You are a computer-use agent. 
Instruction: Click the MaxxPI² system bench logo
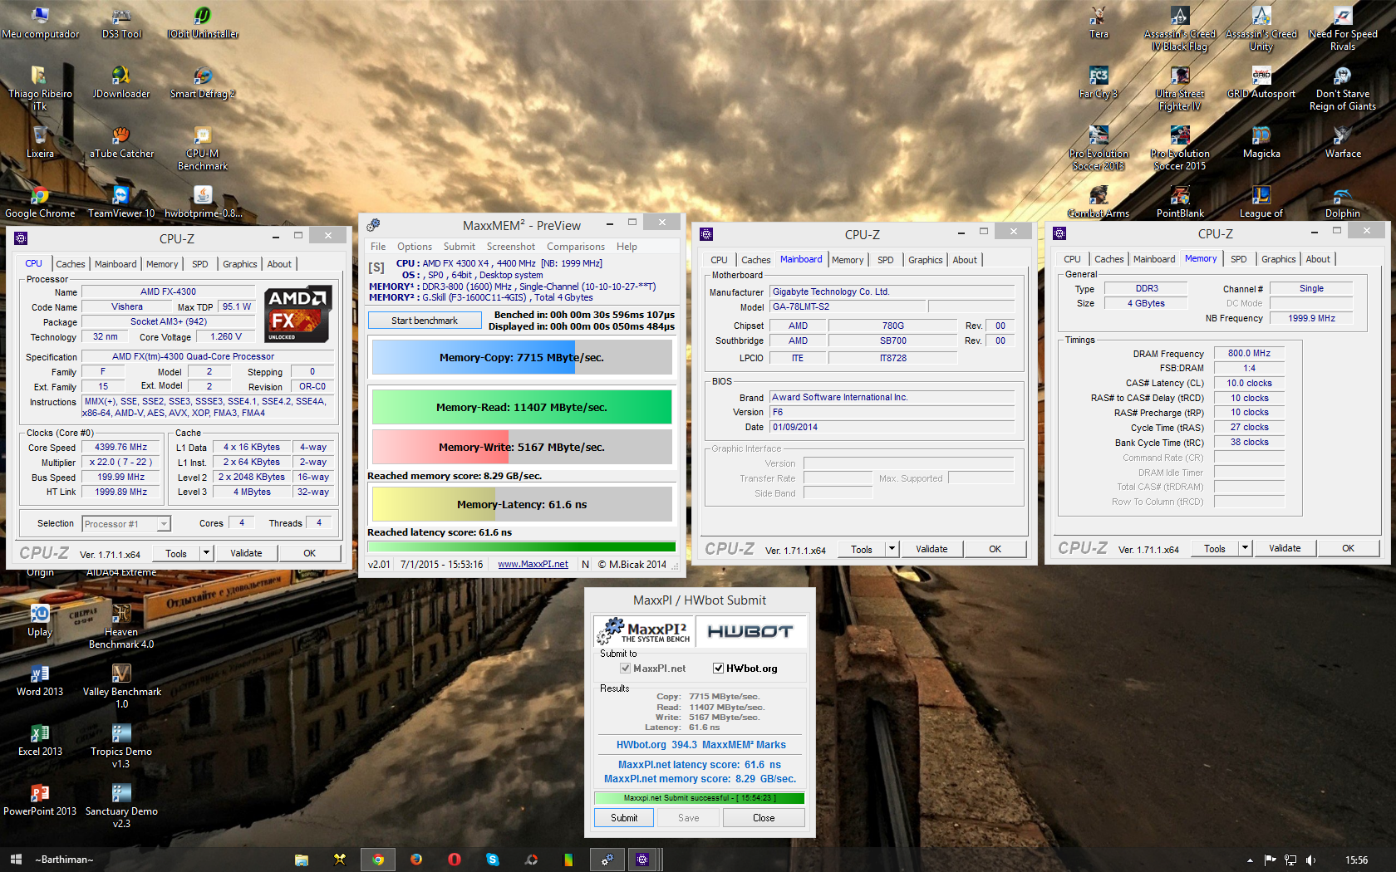coord(645,631)
